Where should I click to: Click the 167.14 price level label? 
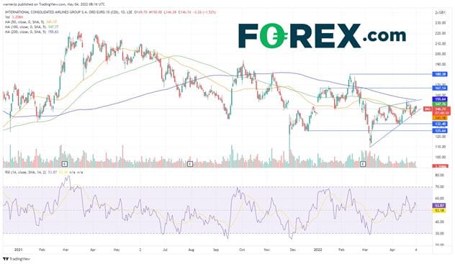[439, 88]
